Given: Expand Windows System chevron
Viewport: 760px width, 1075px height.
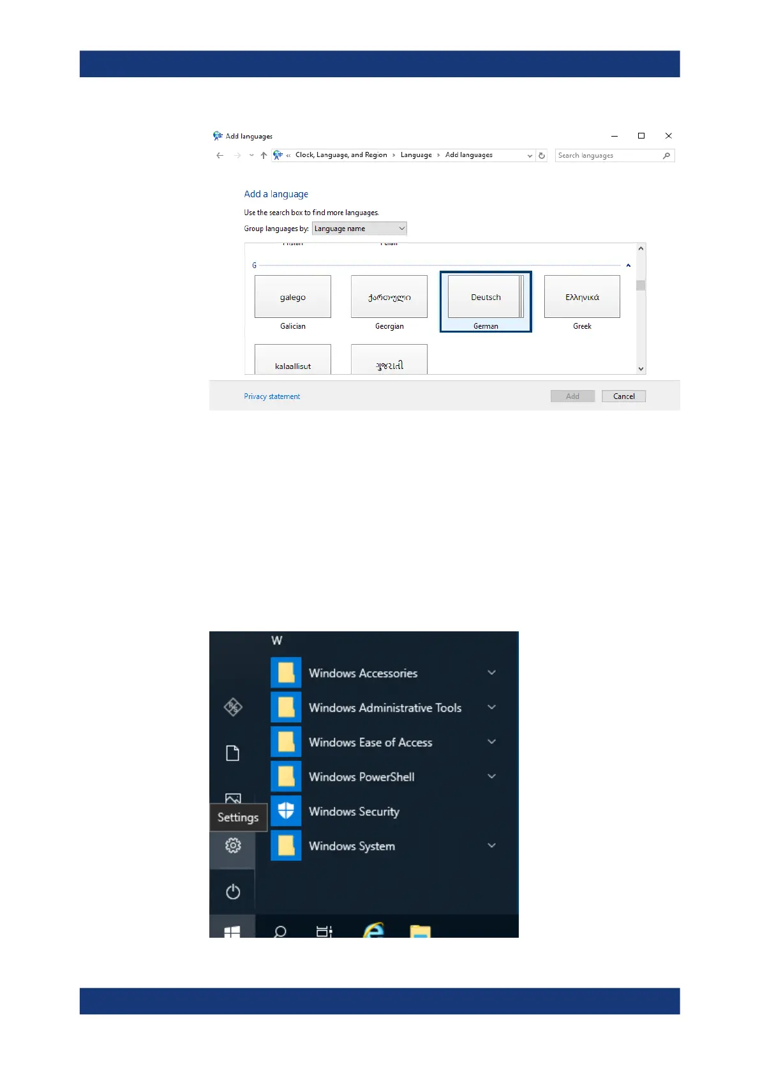Looking at the screenshot, I should point(491,845).
